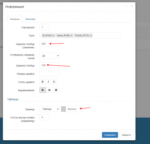The image size is (150, 144).
Task: Click the Сортировка label
Action: point(28,27)
